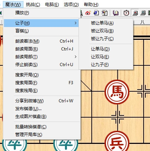150x151 pixels.
Task: Expand the 朗读局部(T) submenu arrow
Action: (x=76, y=57)
